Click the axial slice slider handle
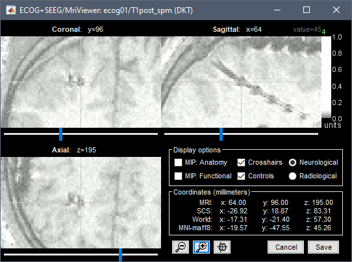Viewport: 352px width, 262px height. pyautogui.click(x=121, y=255)
